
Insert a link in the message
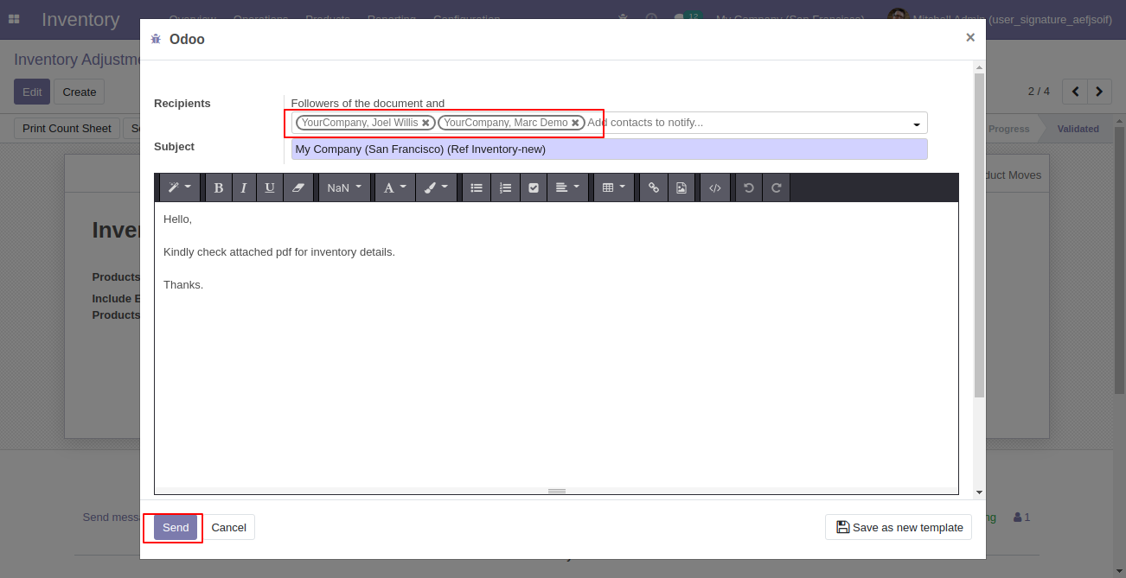click(654, 187)
